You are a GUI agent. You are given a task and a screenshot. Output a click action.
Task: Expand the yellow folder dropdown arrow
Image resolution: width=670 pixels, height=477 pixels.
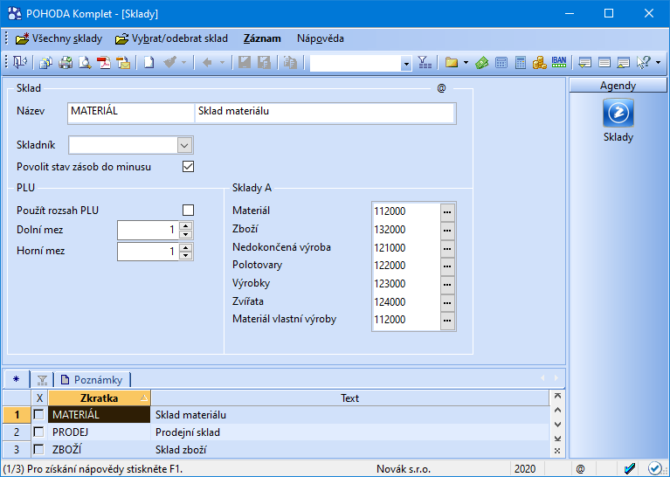click(466, 63)
